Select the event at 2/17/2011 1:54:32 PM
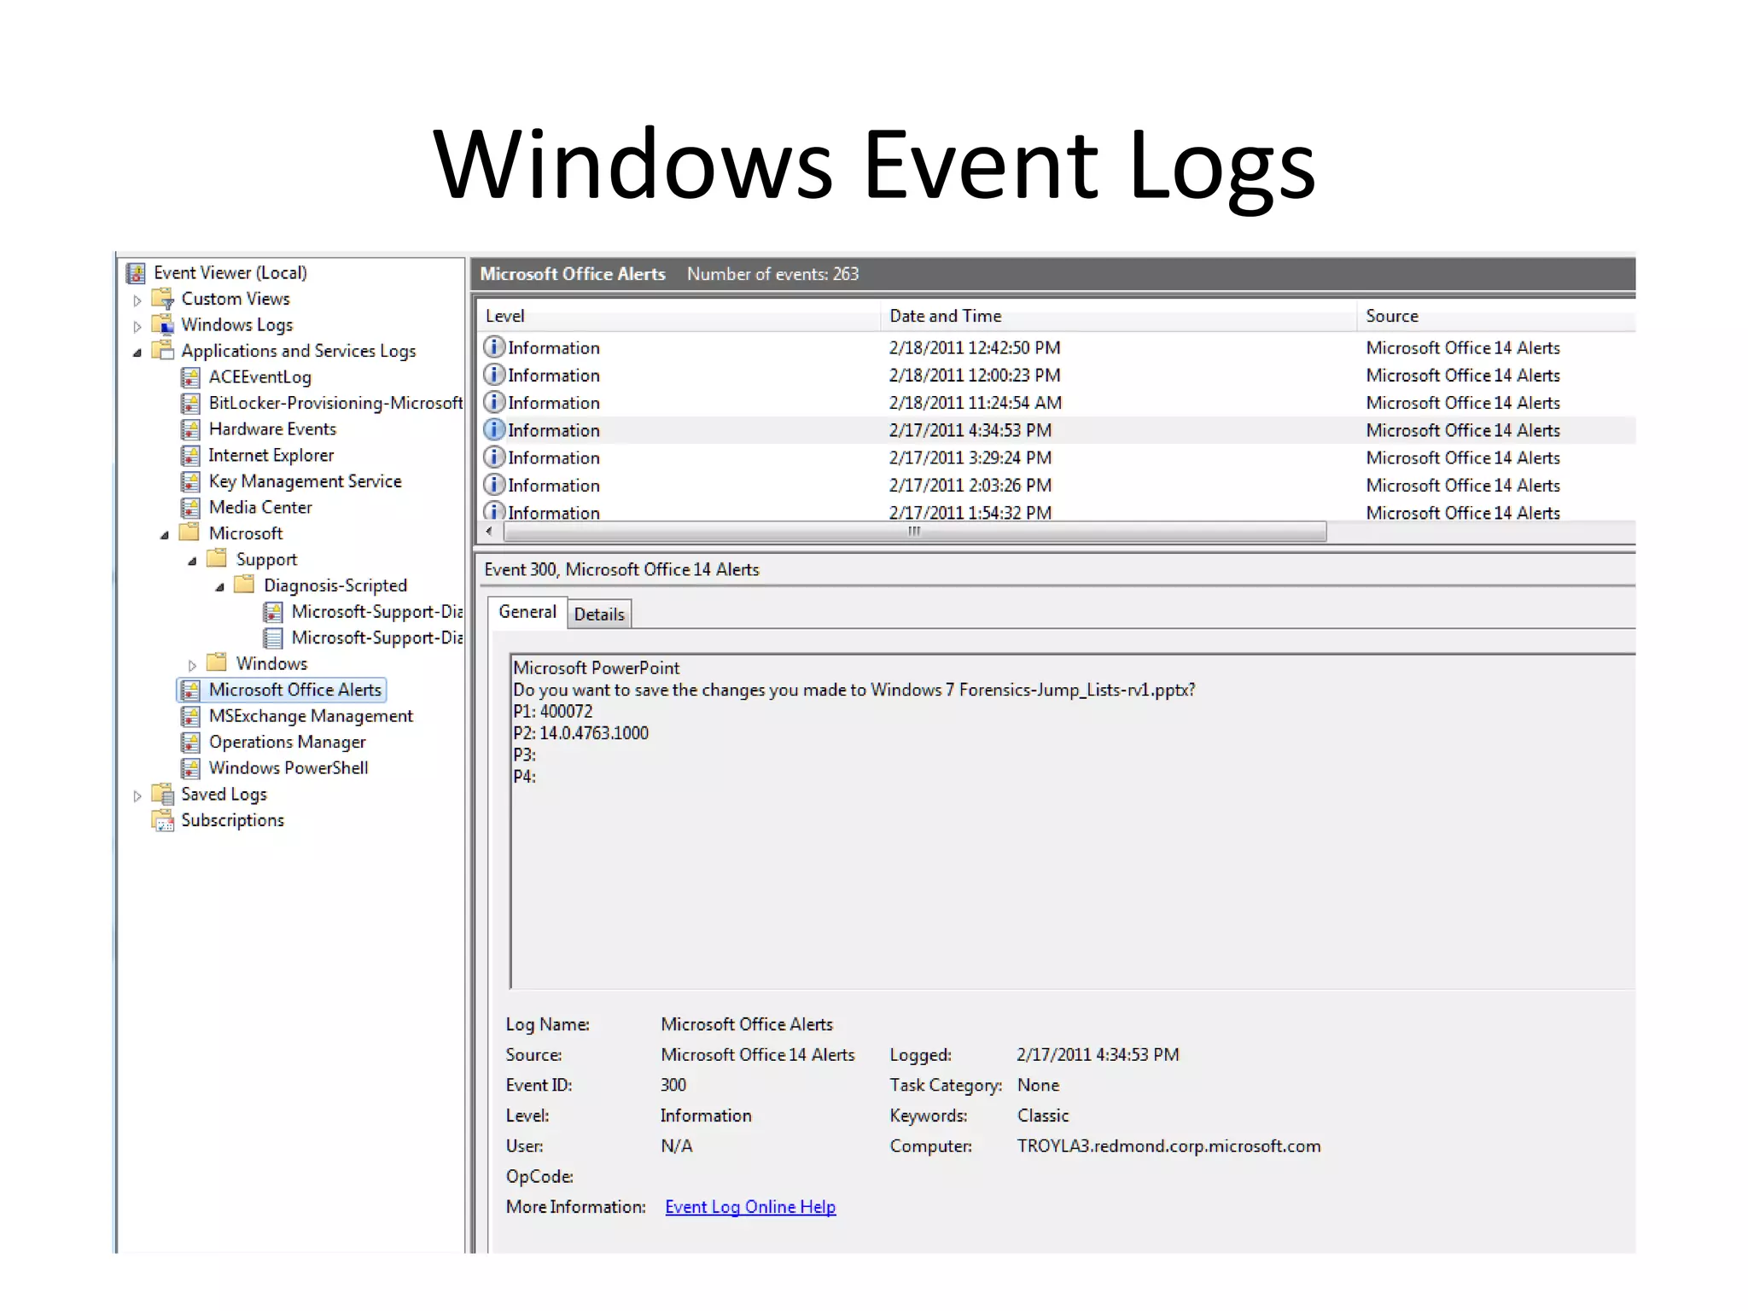 (1057, 512)
